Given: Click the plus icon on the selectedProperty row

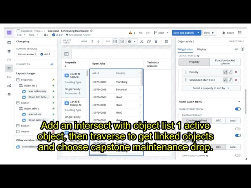Looking at the screenshot, I should click(x=53, y=91).
